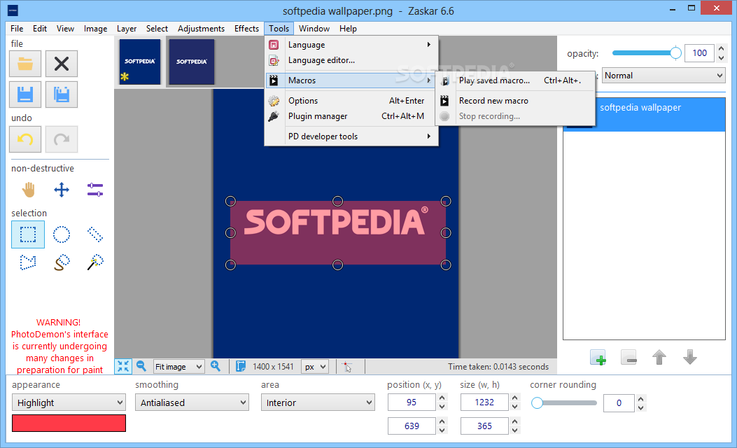The image size is (737, 448).
Task: Select the softpedia wallpaper layer
Action: click(644, 114)
